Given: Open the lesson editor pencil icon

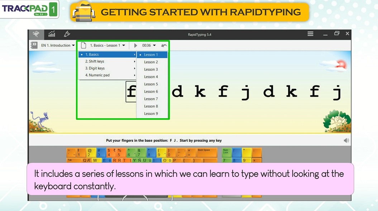Looking at the screenshot, I should click(x=67, y=34).
